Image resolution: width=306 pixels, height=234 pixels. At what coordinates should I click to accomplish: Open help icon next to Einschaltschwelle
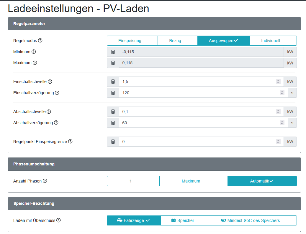pyautogui.click(x=50, y=82)
